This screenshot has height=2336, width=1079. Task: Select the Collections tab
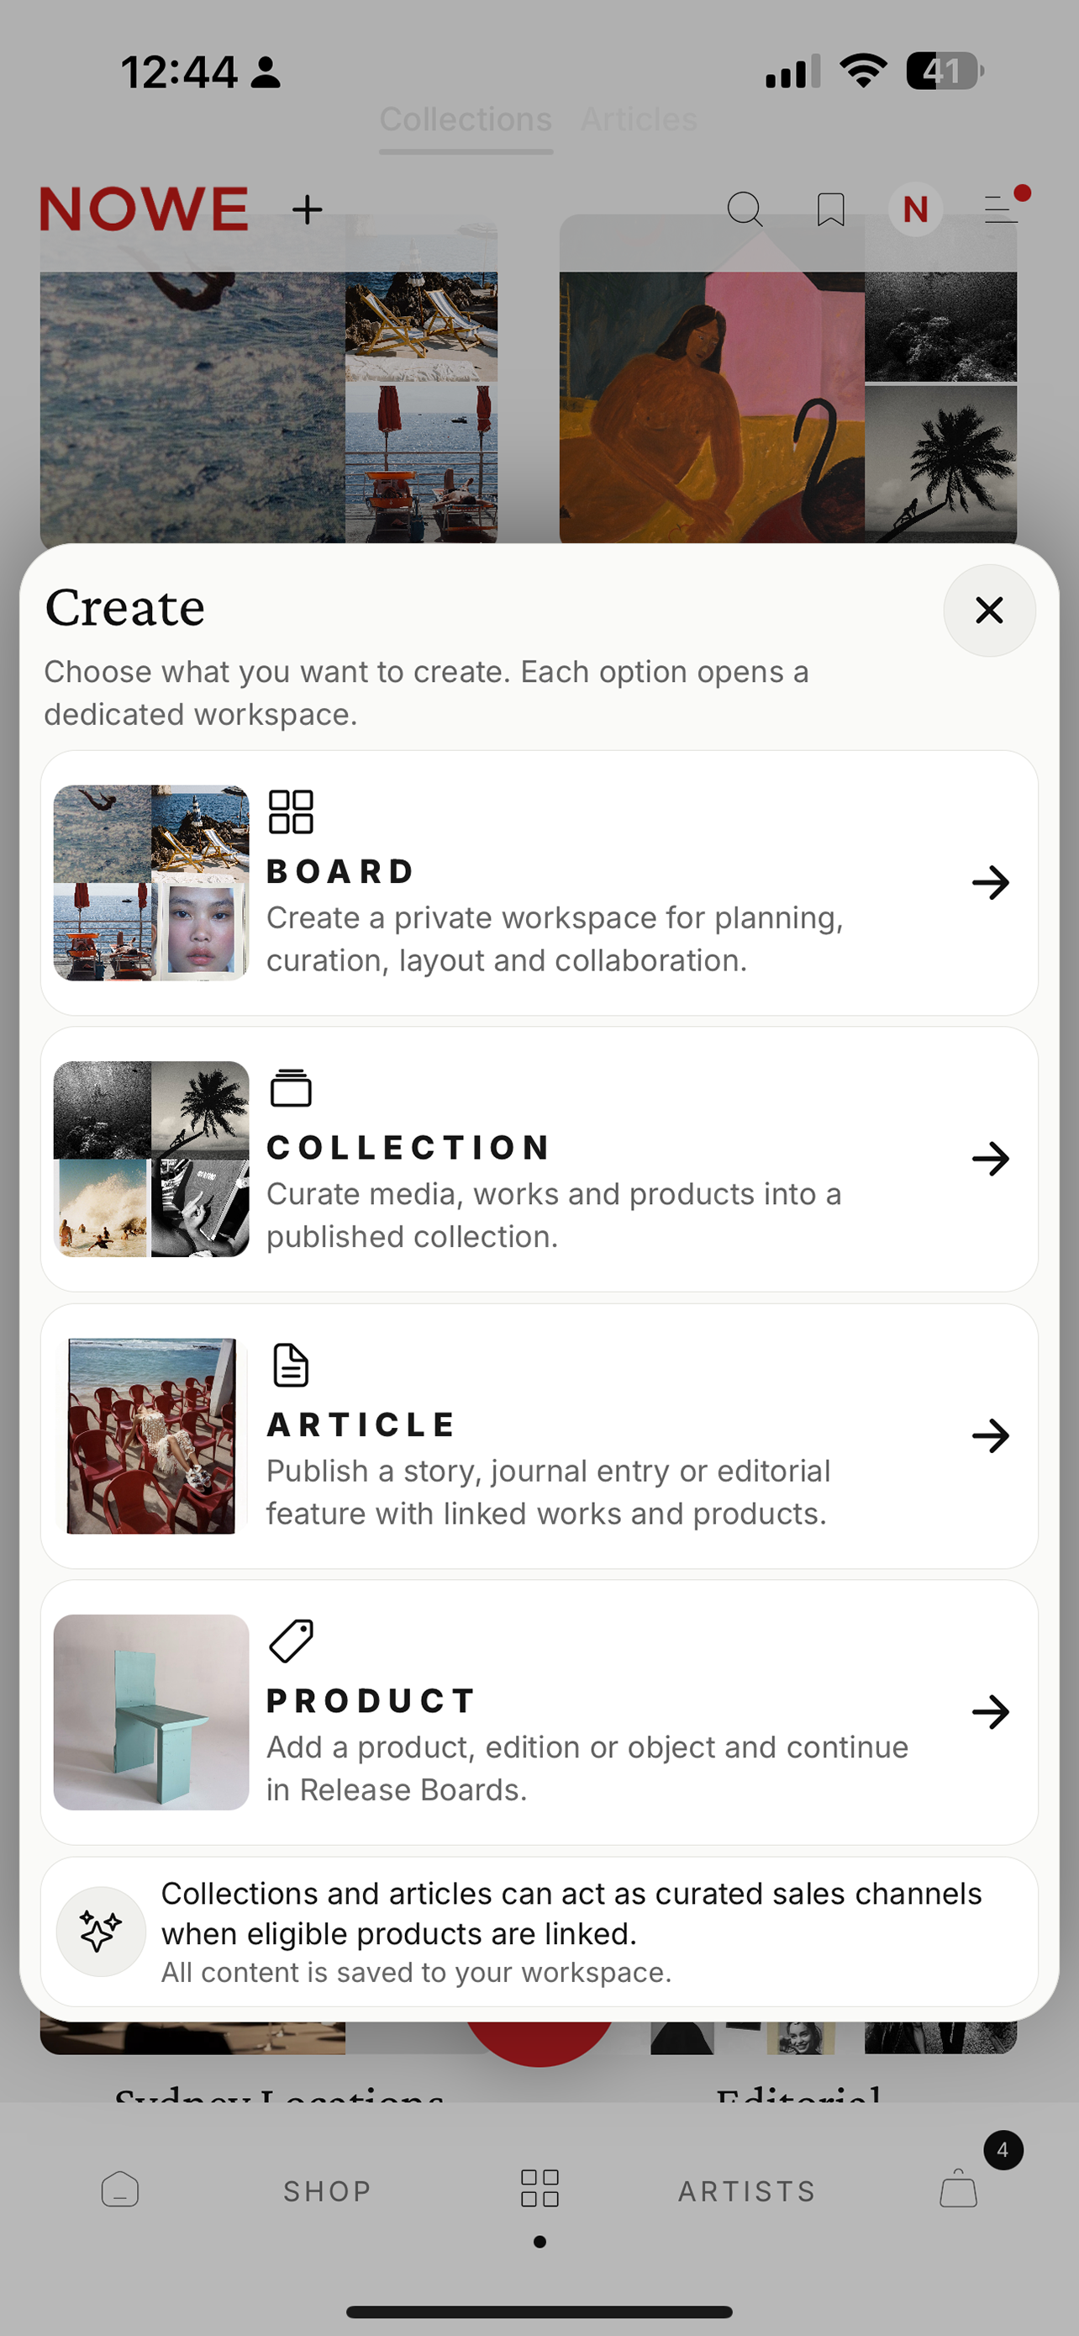pyautogui.click(x=466, y=119)
